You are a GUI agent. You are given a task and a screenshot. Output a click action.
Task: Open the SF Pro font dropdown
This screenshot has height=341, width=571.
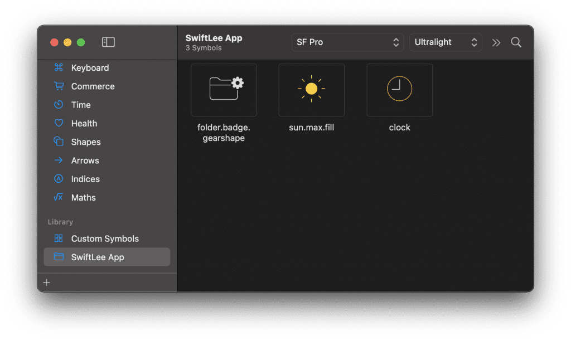tap(347, 42)
